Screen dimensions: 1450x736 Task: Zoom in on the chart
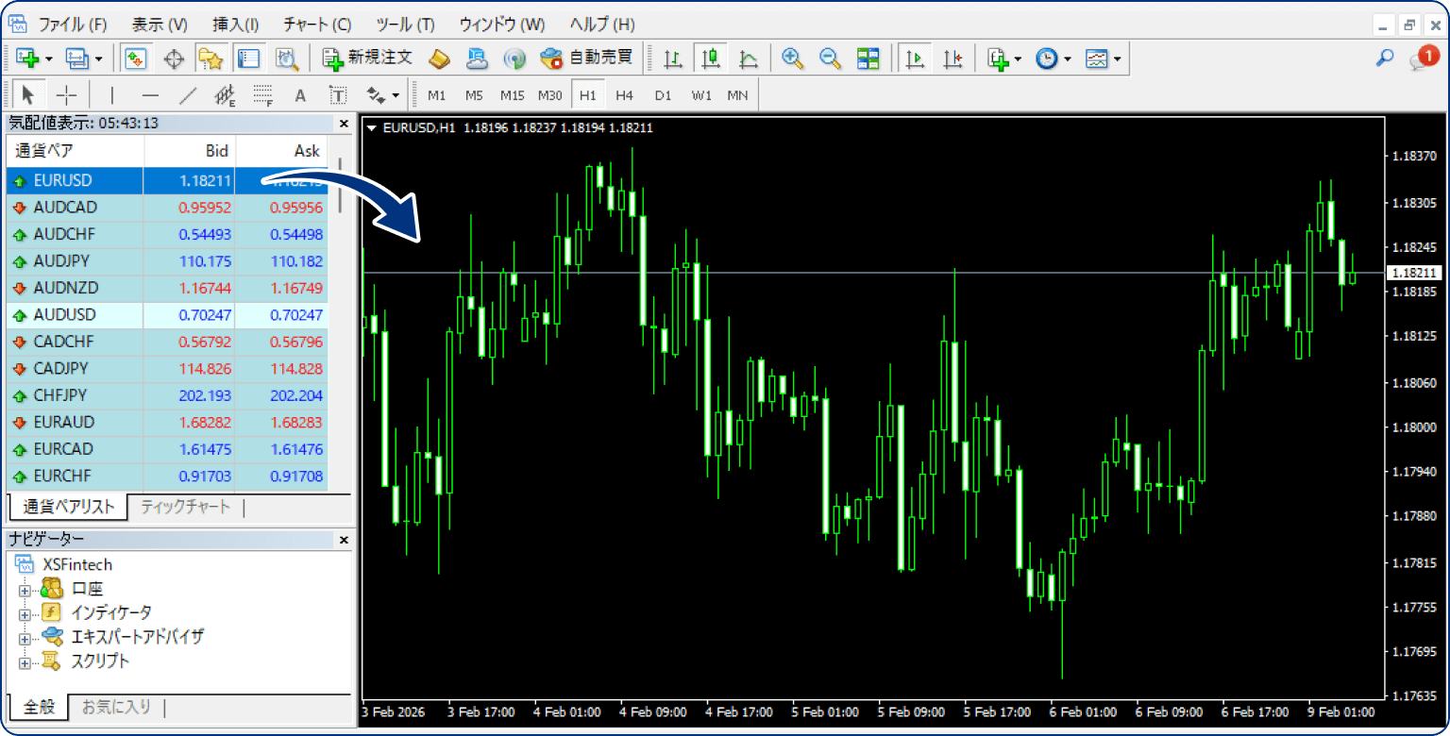[792, 59]
